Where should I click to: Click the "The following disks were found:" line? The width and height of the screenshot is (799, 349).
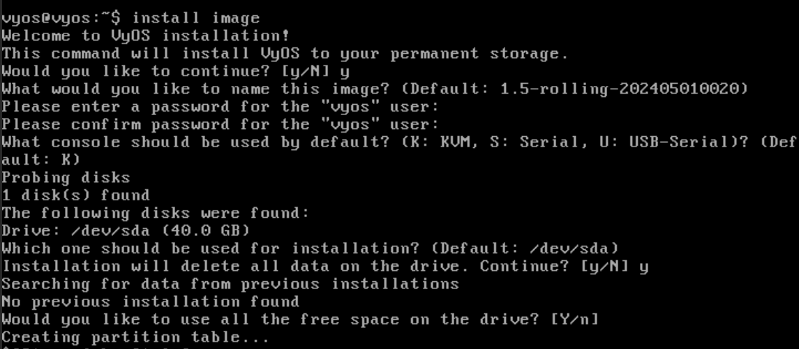coord(156,212)
